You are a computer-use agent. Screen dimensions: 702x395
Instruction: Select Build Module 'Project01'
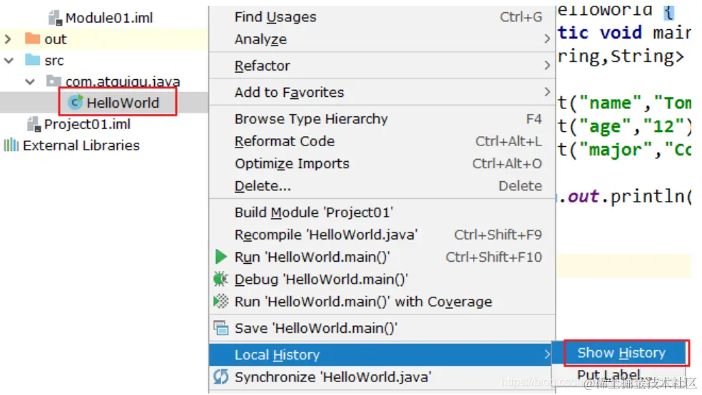point(382,212)
